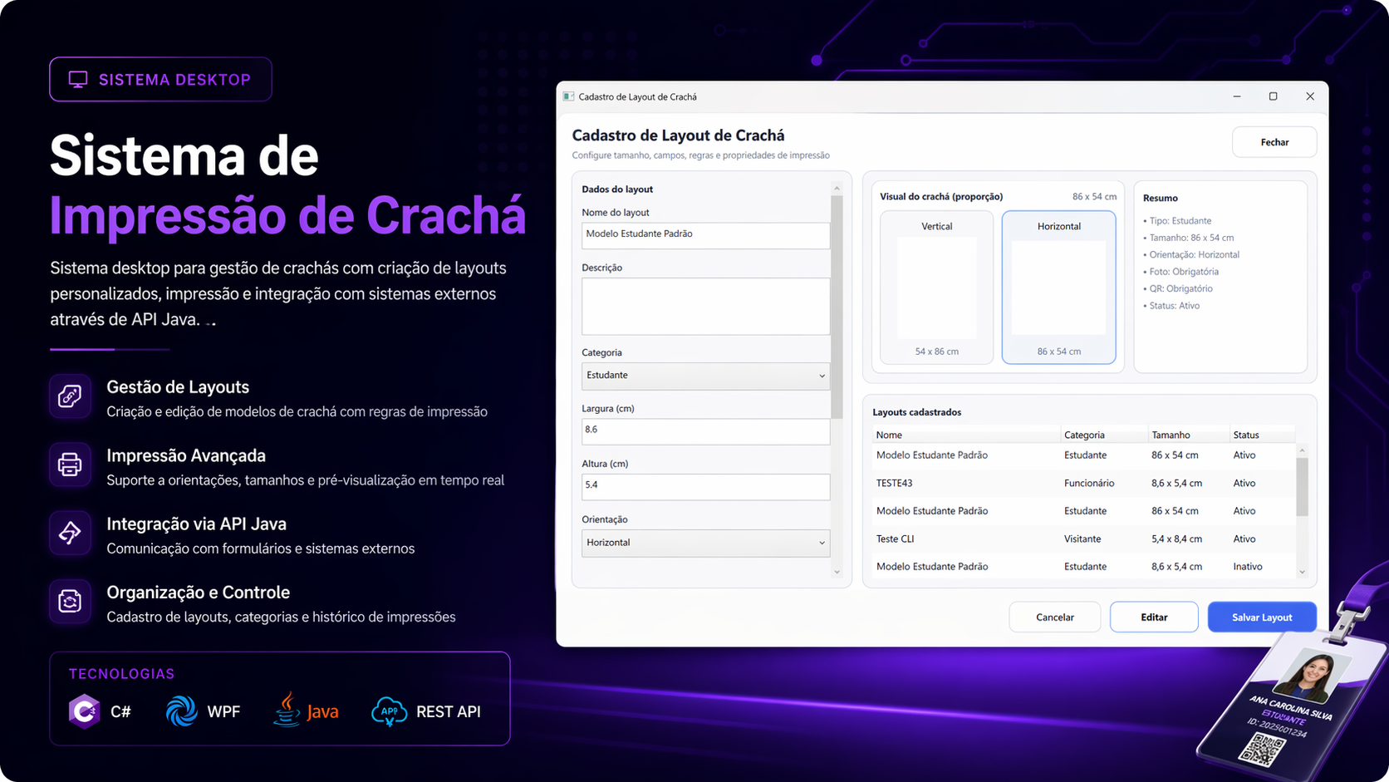Click the Organização e Controle icon
The image size is (1389, 782).
[70, 601]
